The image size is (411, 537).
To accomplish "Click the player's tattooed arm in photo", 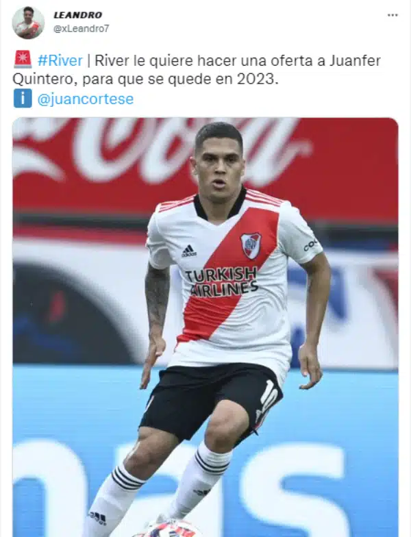I will (156, 301).
